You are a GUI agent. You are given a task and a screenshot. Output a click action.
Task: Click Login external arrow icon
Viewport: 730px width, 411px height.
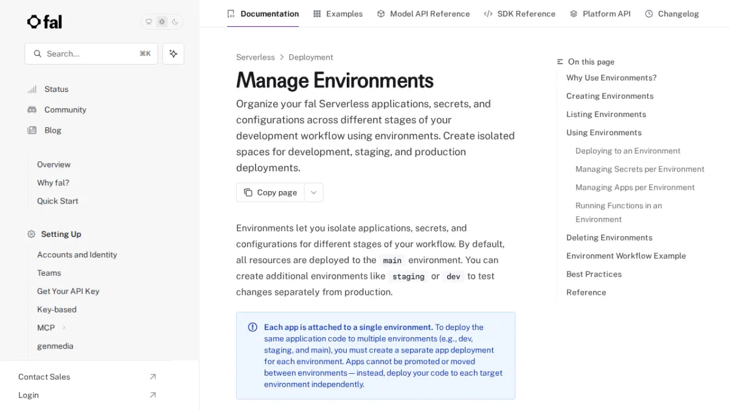[153, 395]
